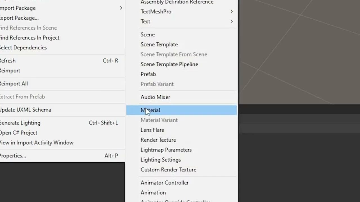Select Custom Render Texture option
360x202 pixels.
tap(168, 169)
